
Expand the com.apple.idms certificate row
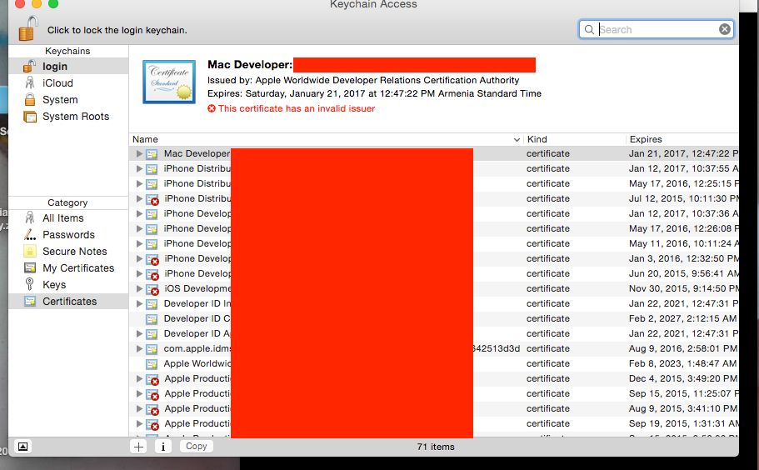[139, 348]
